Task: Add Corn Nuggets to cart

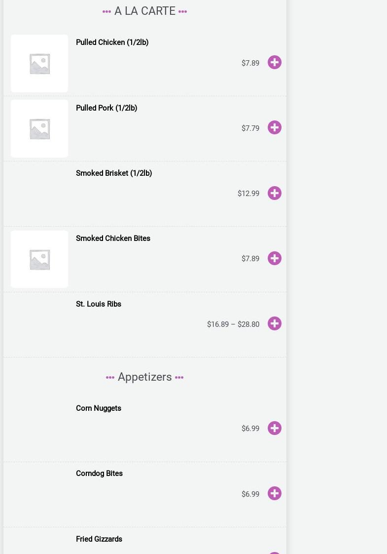Action: pyautogui.click(x=275, y=428)
